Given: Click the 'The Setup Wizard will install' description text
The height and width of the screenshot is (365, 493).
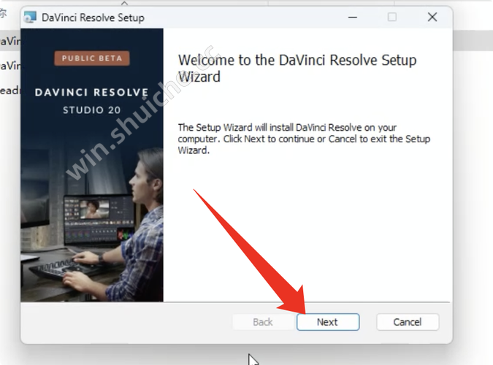Looking at the screenshot, I should tap(304, 139).
